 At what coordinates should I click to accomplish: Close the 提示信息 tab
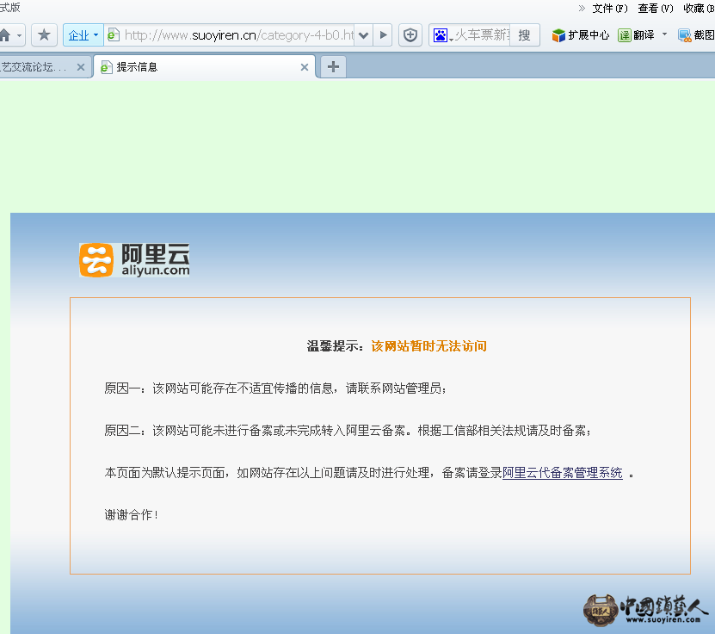(x=305, y=67)
